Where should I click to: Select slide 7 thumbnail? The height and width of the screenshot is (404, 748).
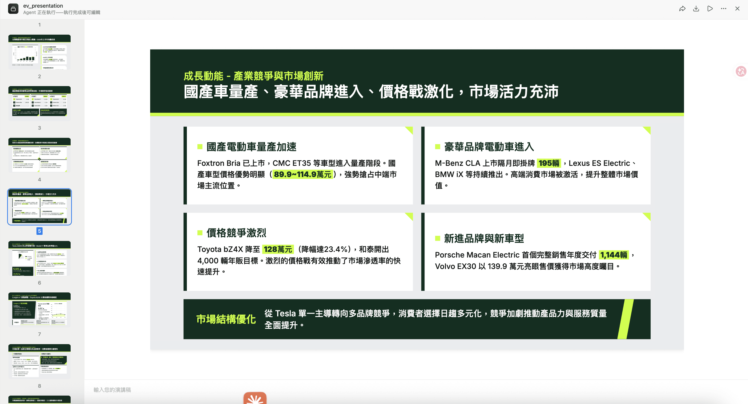[x=40, y=361]
